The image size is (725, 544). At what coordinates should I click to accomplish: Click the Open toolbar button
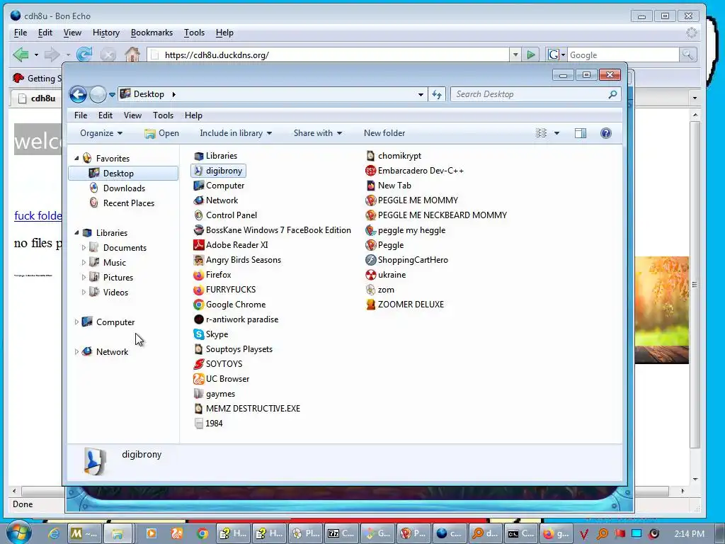tap(162, 133)
